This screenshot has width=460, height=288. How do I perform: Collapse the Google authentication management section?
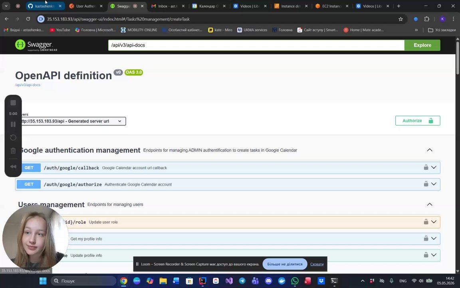pyautogui.click(x=430, y=150)
